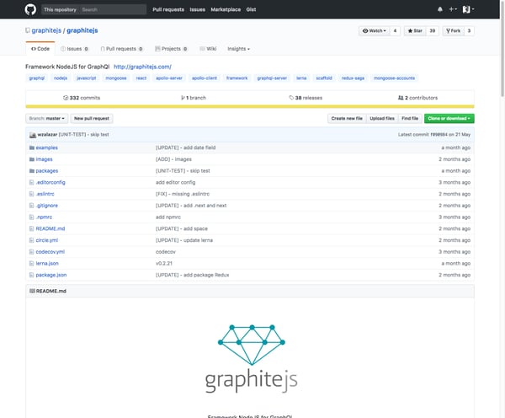Open the packages folder
Viewport: 505px width, 418px height.
tap(47, 170)
